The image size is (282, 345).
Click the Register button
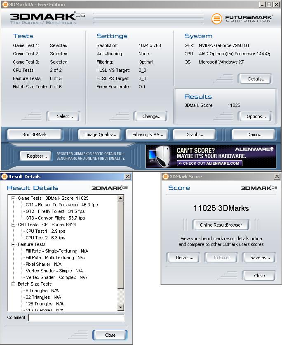pyautogui.click(x=36, y=156)
